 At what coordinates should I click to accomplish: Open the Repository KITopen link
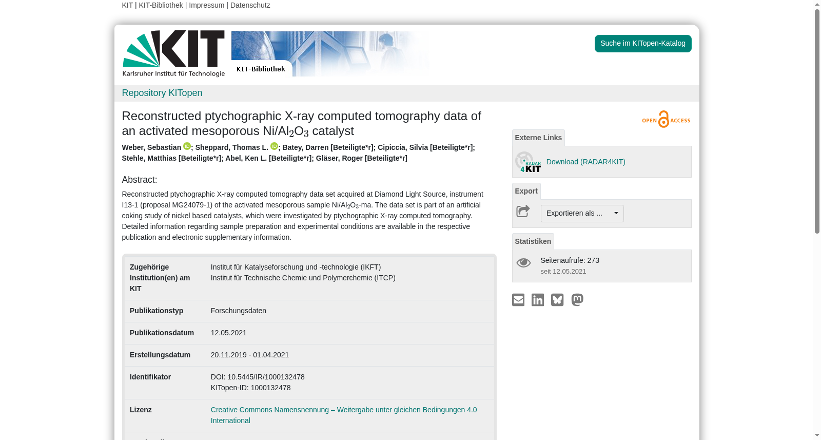tap(162, 93)
